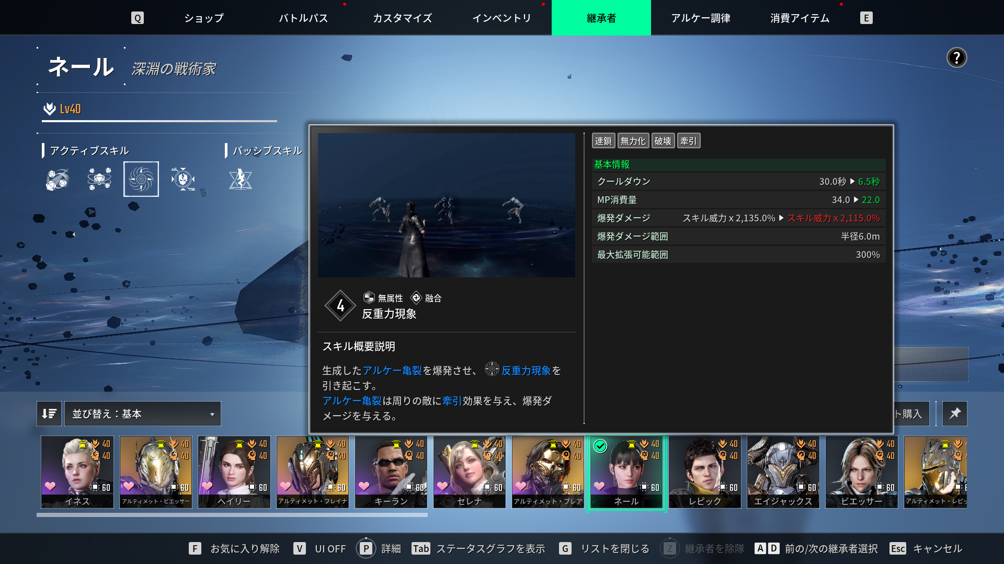Click ステータスグラフを表示 button
The image size is (1004, 564).
[x=479, y=548]
